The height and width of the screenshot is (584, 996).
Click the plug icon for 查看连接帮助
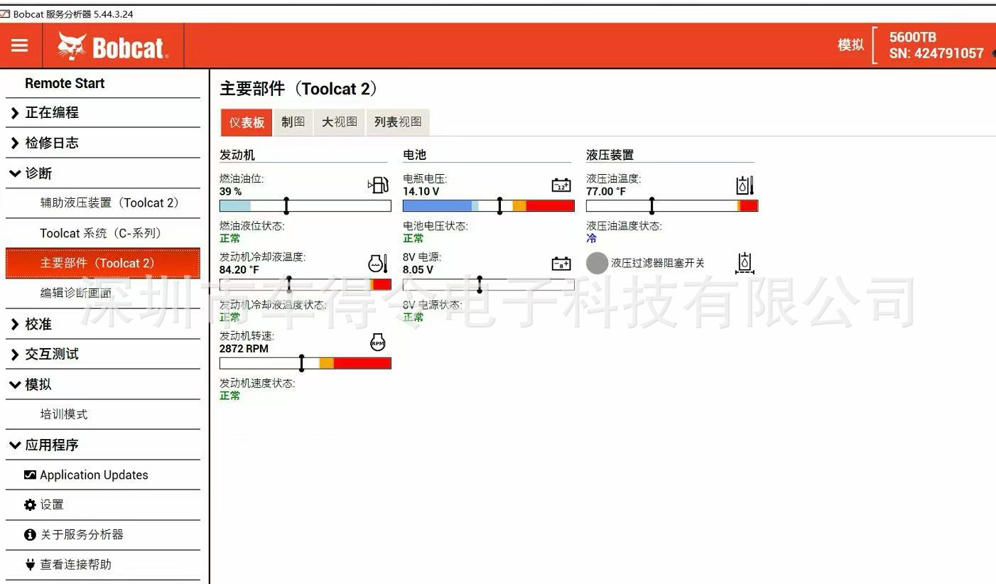pyautogui.click(x=30, y=564)
